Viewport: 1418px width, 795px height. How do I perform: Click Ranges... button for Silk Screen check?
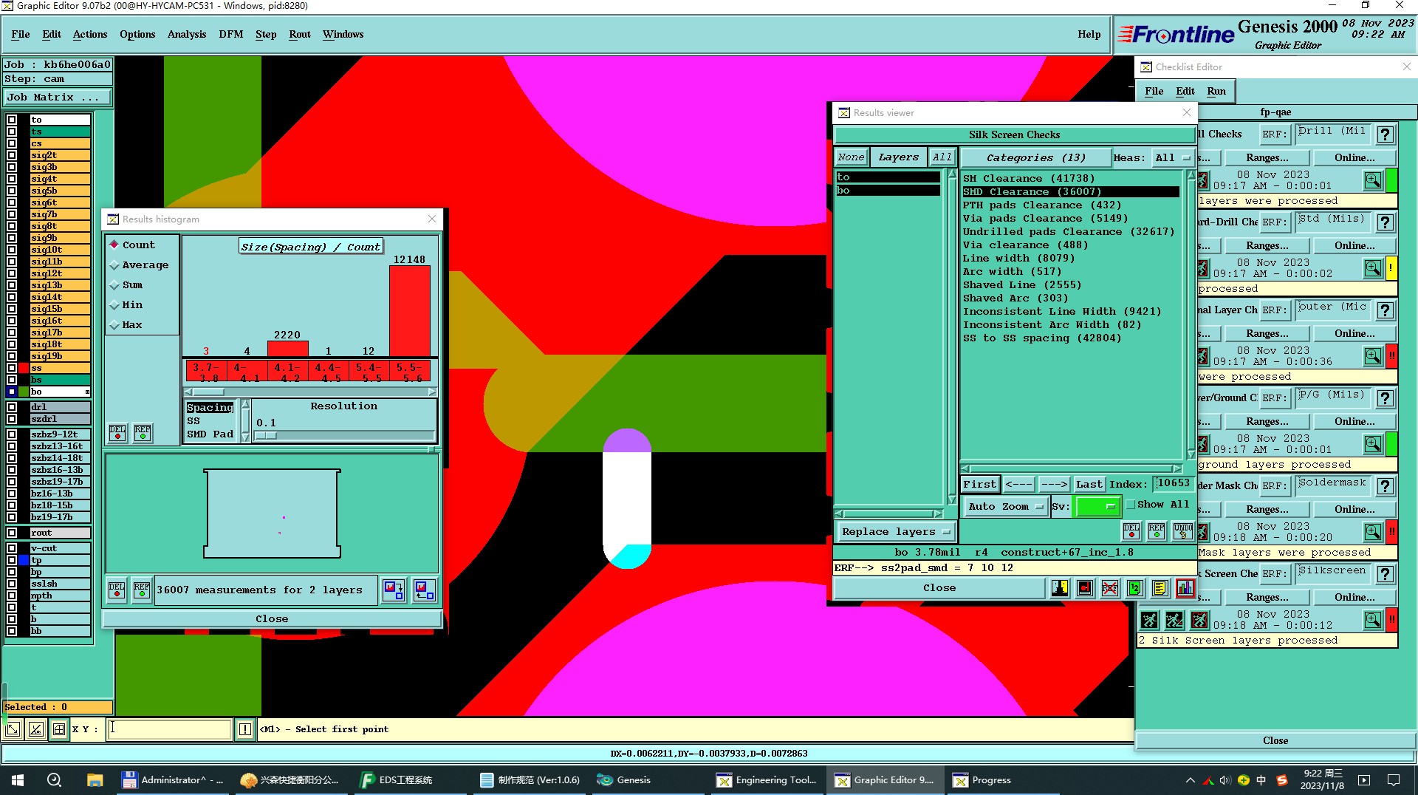(x=1267, y=597)
